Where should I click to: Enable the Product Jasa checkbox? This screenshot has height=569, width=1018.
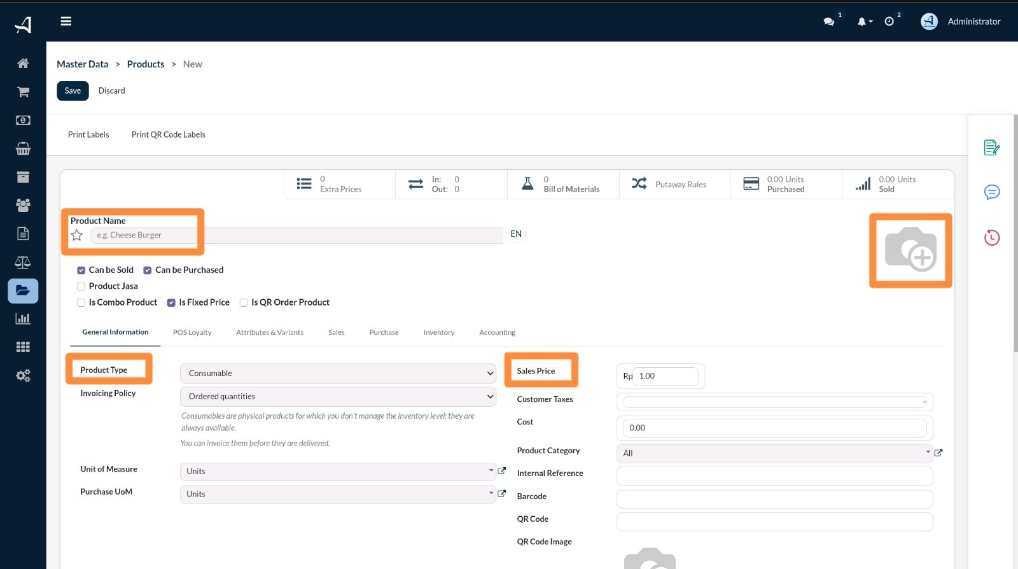point(81,286)
